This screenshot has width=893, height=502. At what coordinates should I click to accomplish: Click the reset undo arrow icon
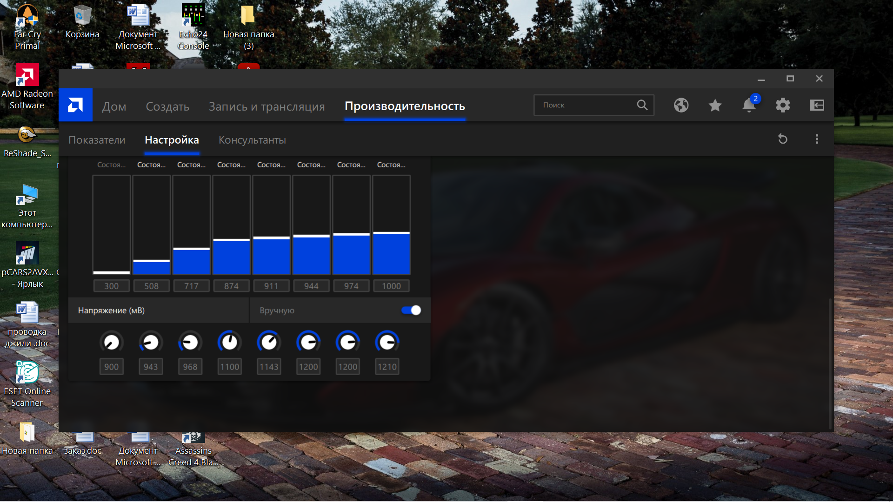pyautogui.click(x=783, y=139)
